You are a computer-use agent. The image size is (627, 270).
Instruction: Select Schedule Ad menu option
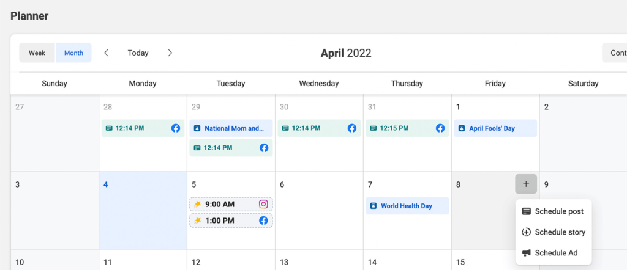click(554, 253)
